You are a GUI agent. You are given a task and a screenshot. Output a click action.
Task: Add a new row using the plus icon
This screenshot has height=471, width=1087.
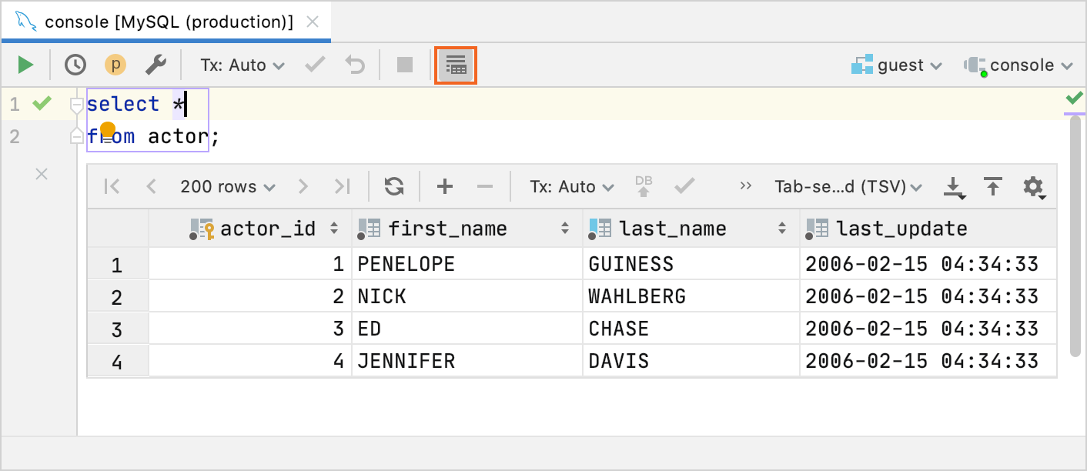point(444,186)
